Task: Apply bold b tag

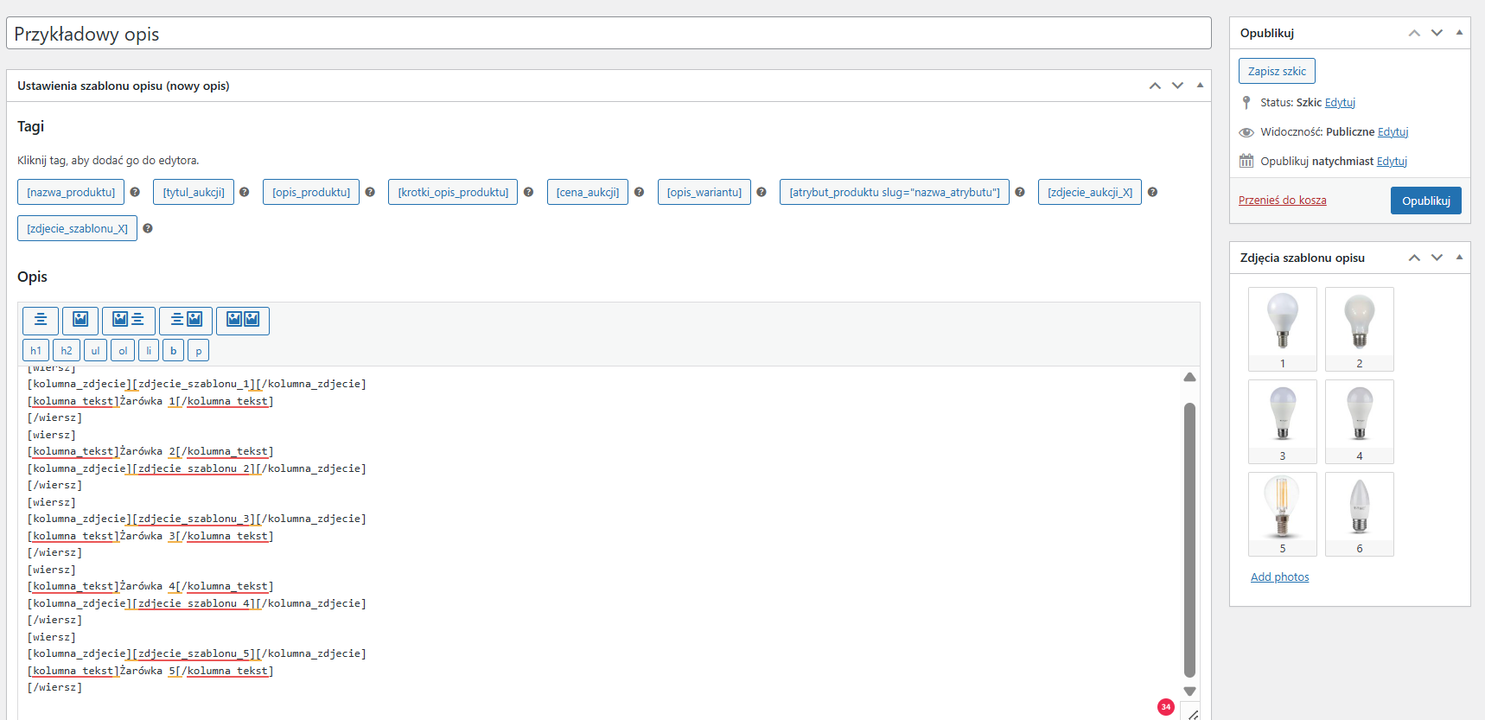Action: (x=174, y=351)
